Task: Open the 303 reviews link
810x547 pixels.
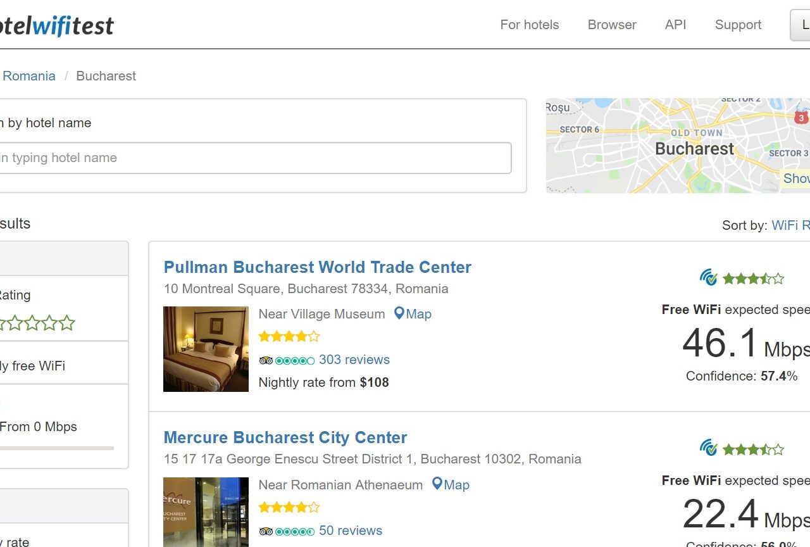Action: click(354, 360)
